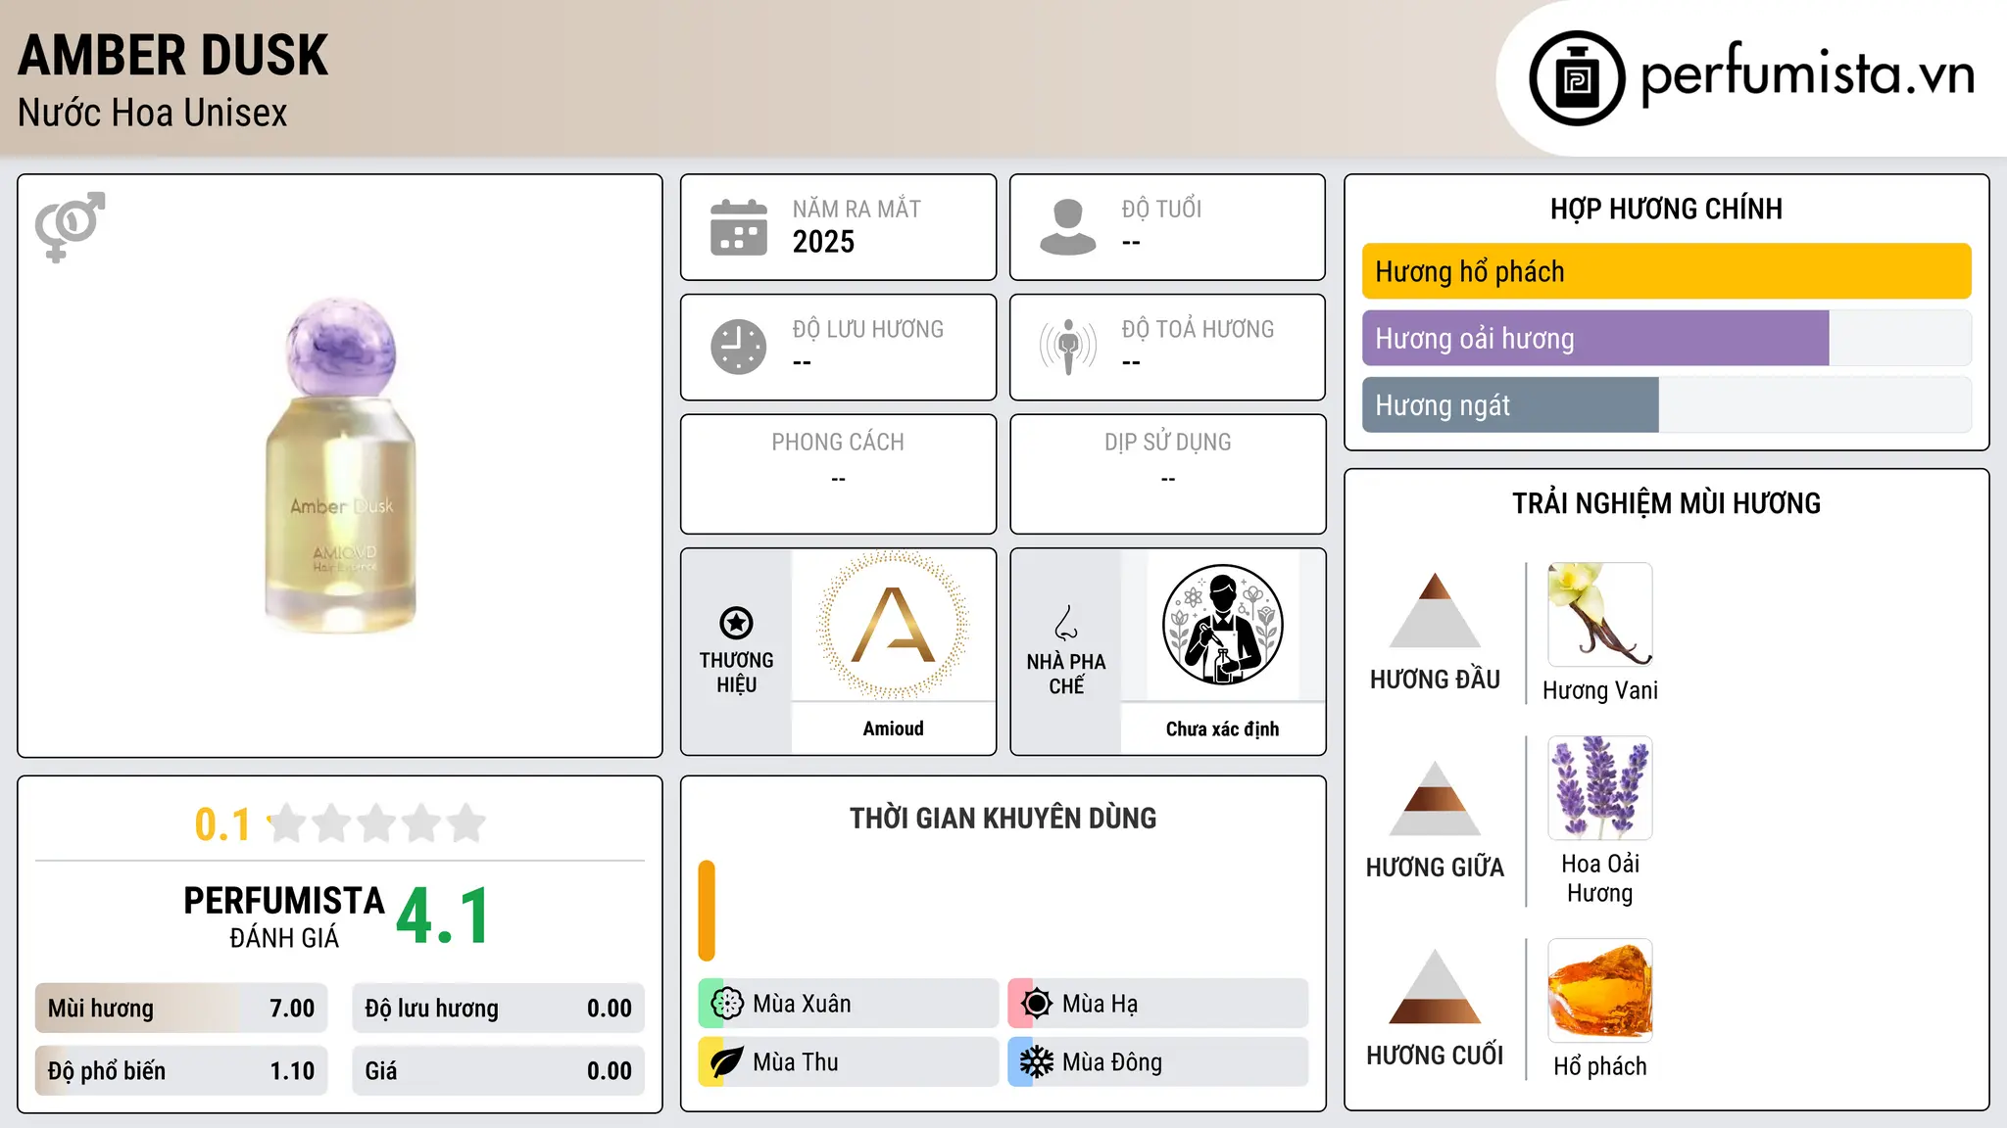This screenshot has height=1128, width=2007.
Task: Open the Hổ phách amber image
Action: tap(1600, 990)
